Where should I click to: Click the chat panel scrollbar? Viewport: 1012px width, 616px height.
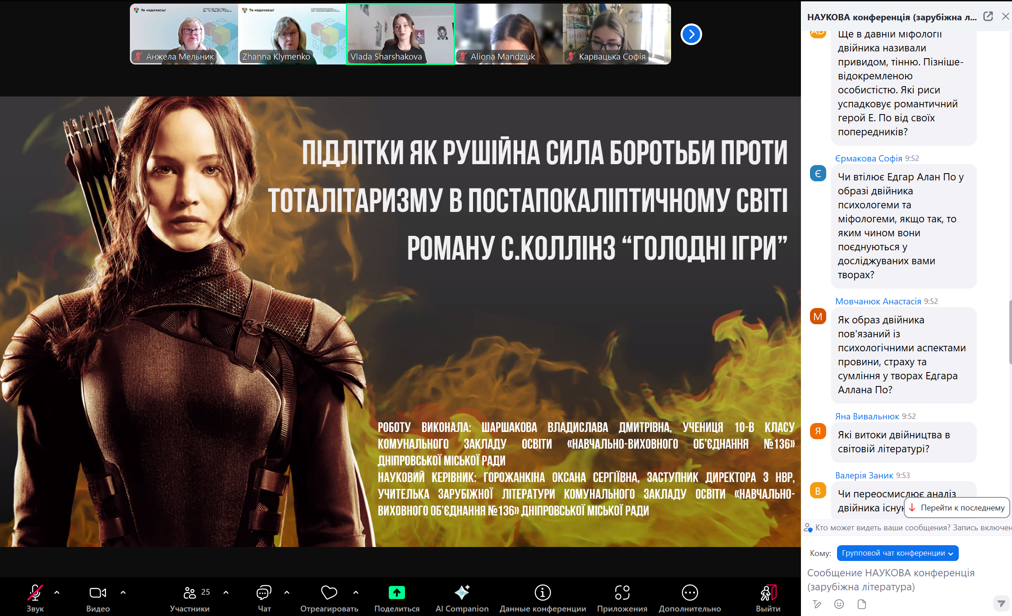click(1010, 332)
